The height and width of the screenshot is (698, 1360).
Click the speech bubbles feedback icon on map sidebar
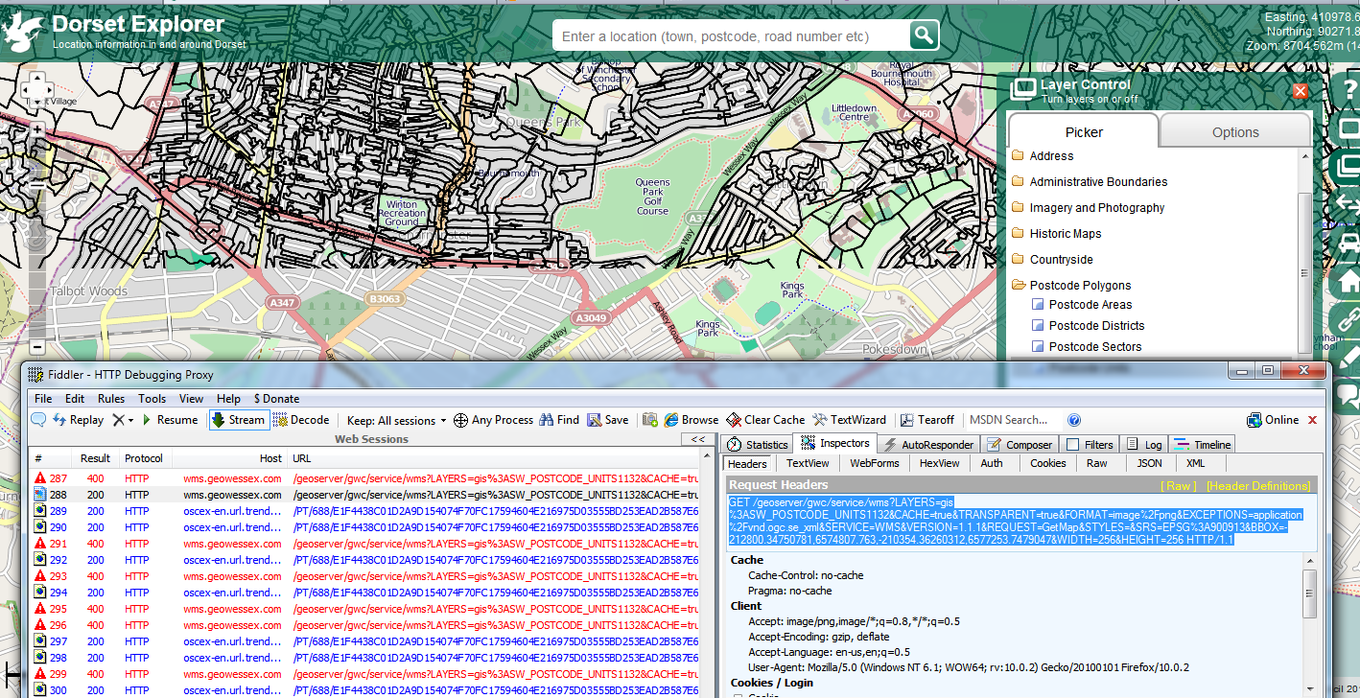pyautogui.click(x=1348, y=394)
